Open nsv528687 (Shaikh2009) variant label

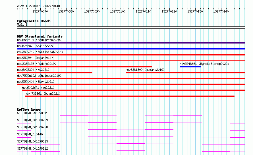coord(36,46)
